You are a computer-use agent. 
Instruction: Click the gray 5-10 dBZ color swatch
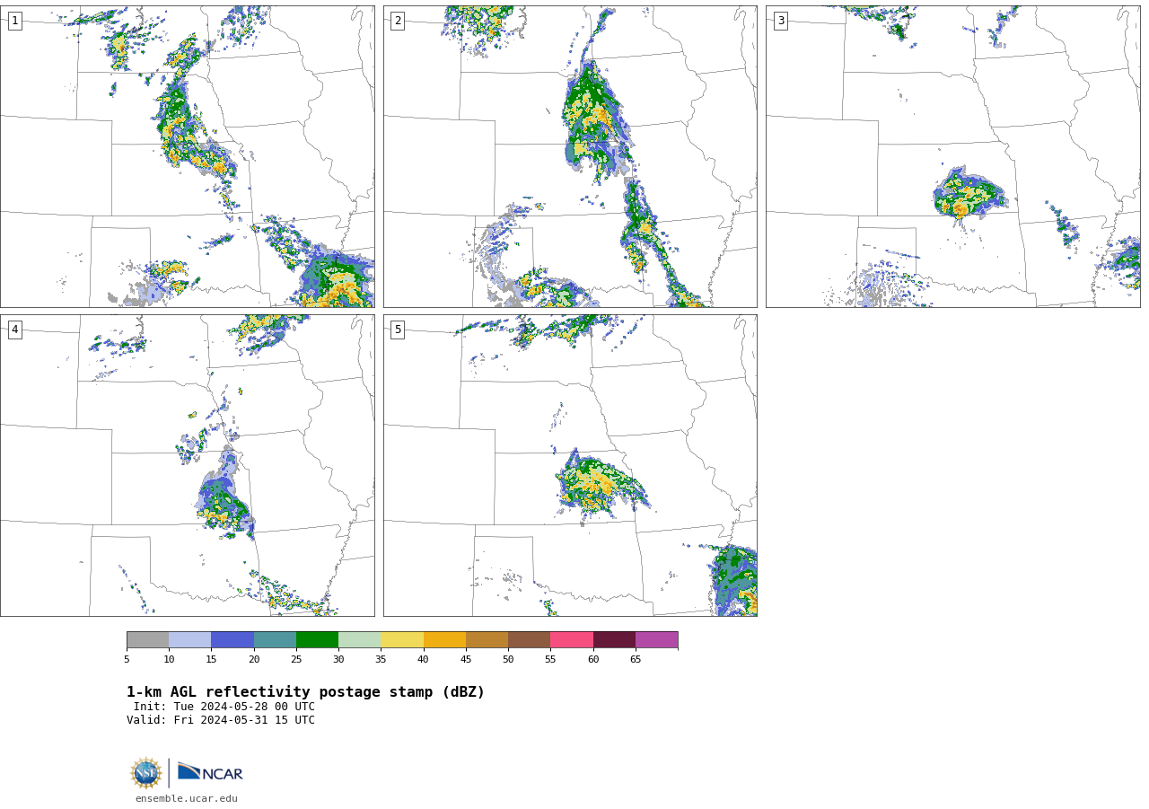tap(147, 640)
